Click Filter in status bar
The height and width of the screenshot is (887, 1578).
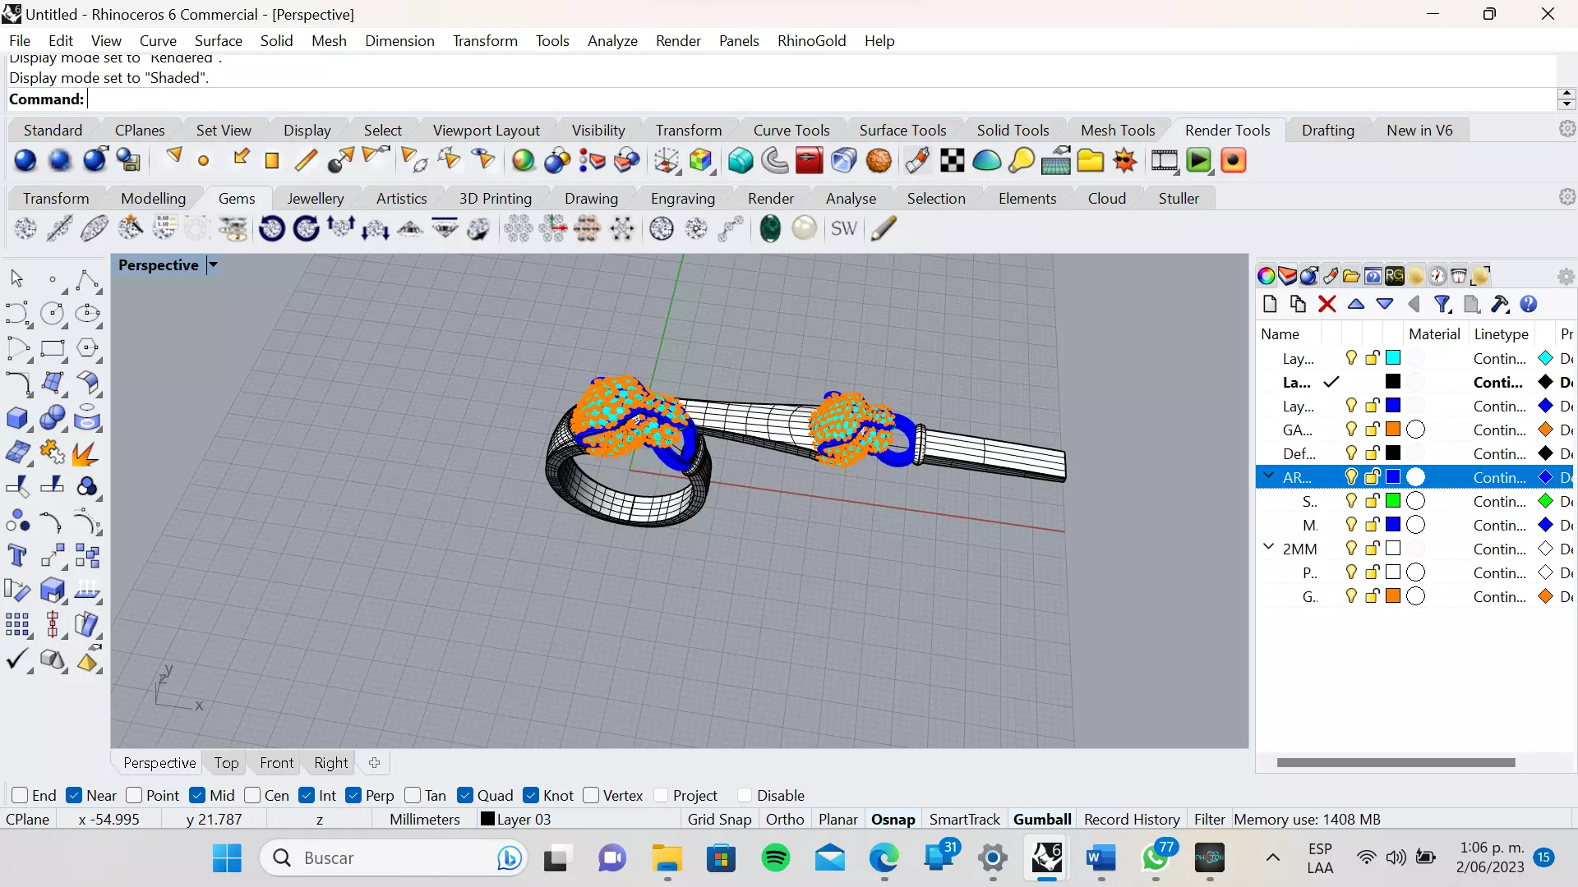click(1209, 819)
